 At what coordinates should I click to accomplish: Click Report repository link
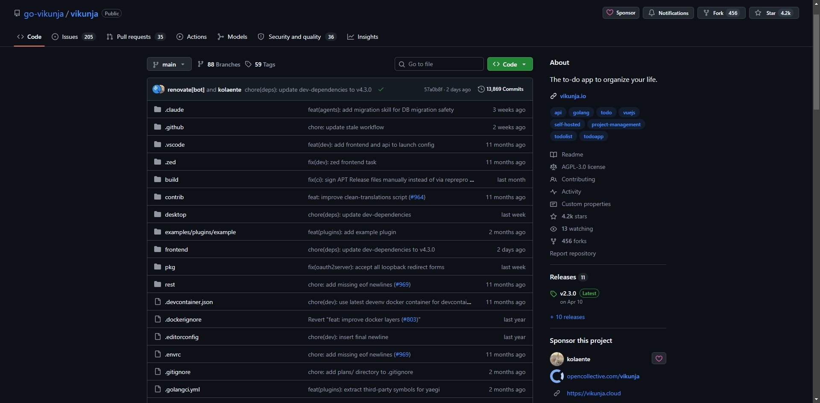573,253
